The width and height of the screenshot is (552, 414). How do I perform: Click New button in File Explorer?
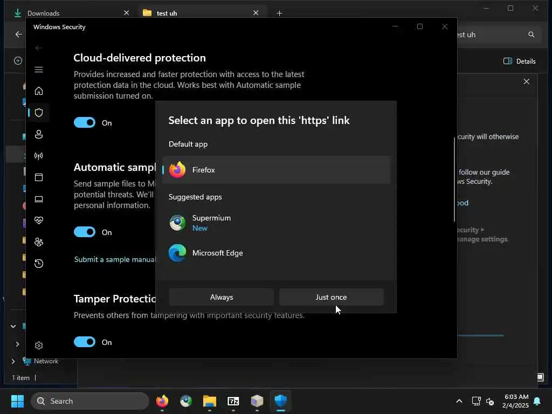click(18, 61)
